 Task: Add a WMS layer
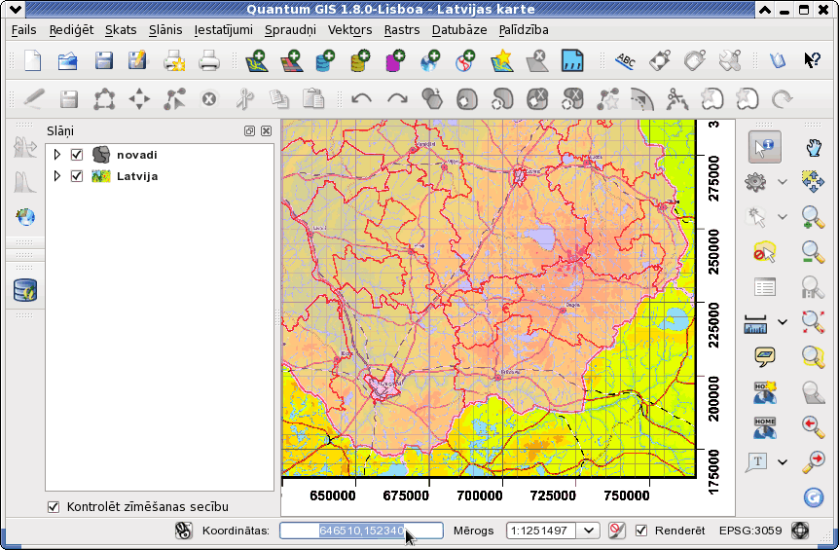coord(430,60)
